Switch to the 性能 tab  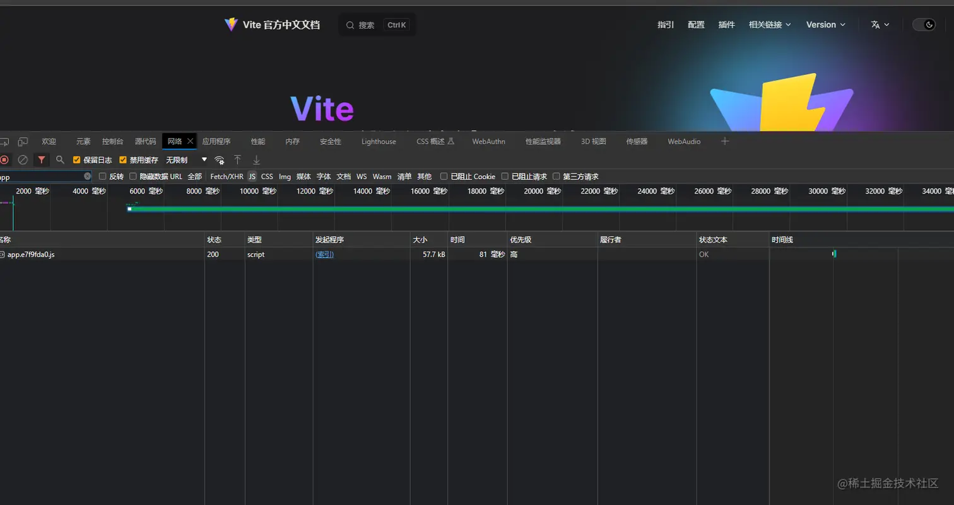click(x=258, y=141)
